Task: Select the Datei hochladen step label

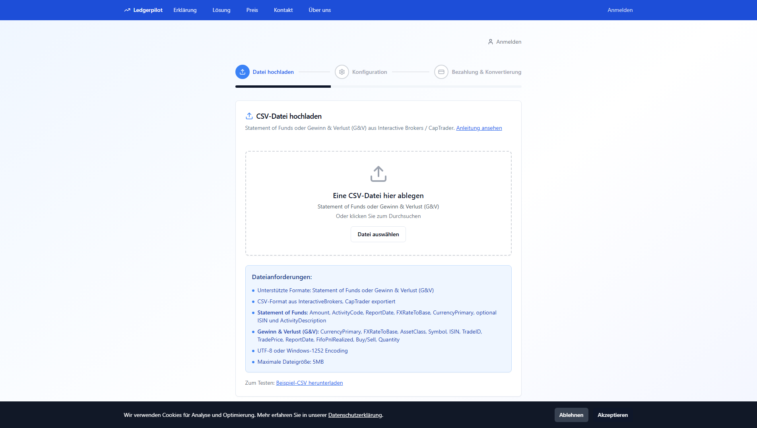Action: click(273, 72)
